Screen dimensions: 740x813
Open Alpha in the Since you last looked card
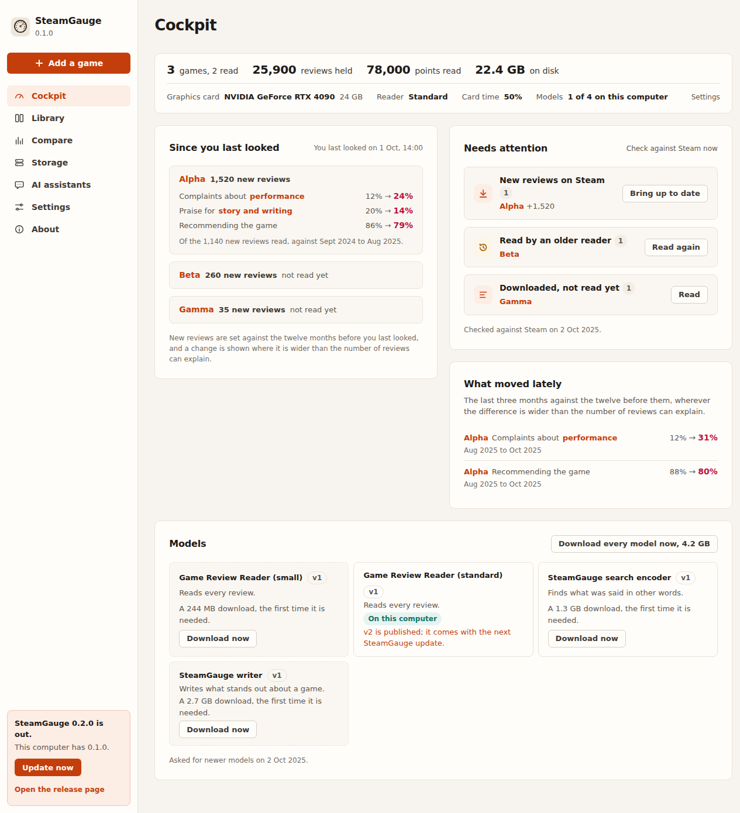point(192,179)
